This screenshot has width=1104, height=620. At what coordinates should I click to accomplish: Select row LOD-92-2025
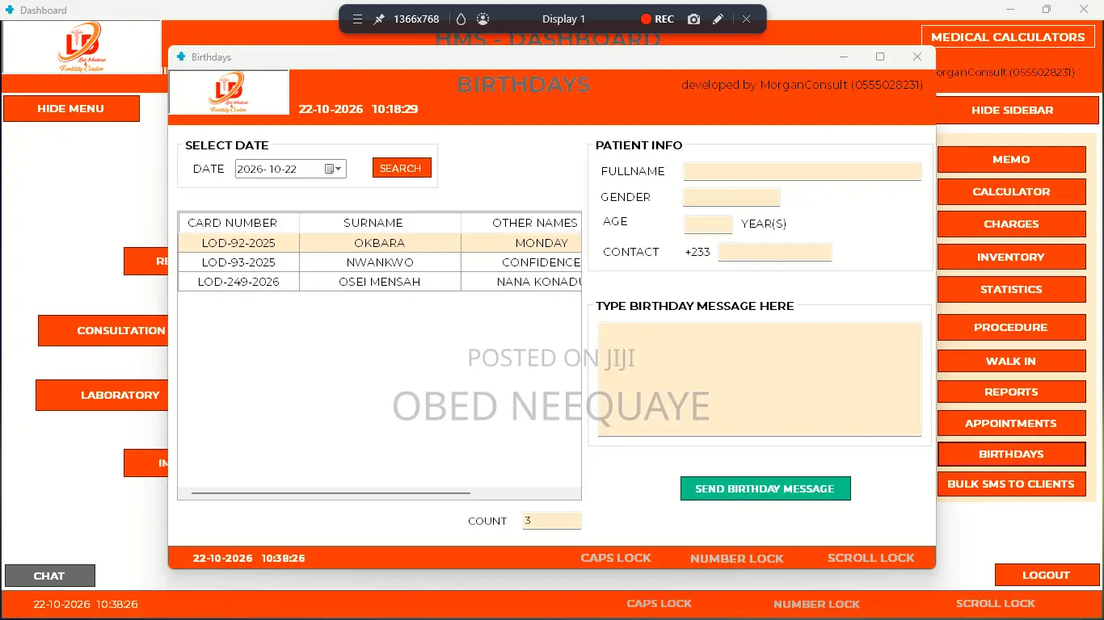pos(380,242)
